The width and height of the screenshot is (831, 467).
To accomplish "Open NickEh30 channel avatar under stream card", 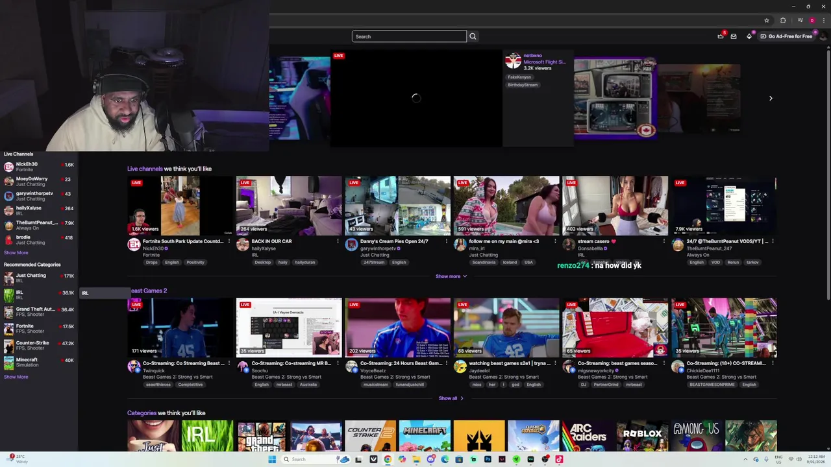I will point(134,245).
